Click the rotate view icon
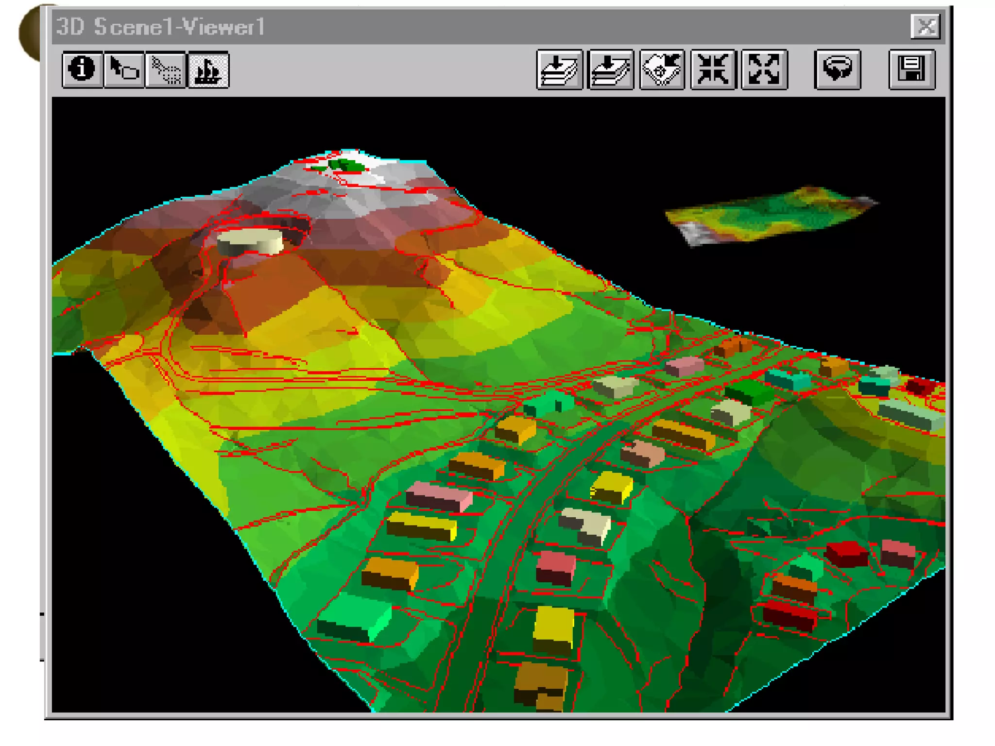This screenshot has width=995, height=746. point(837,69)
